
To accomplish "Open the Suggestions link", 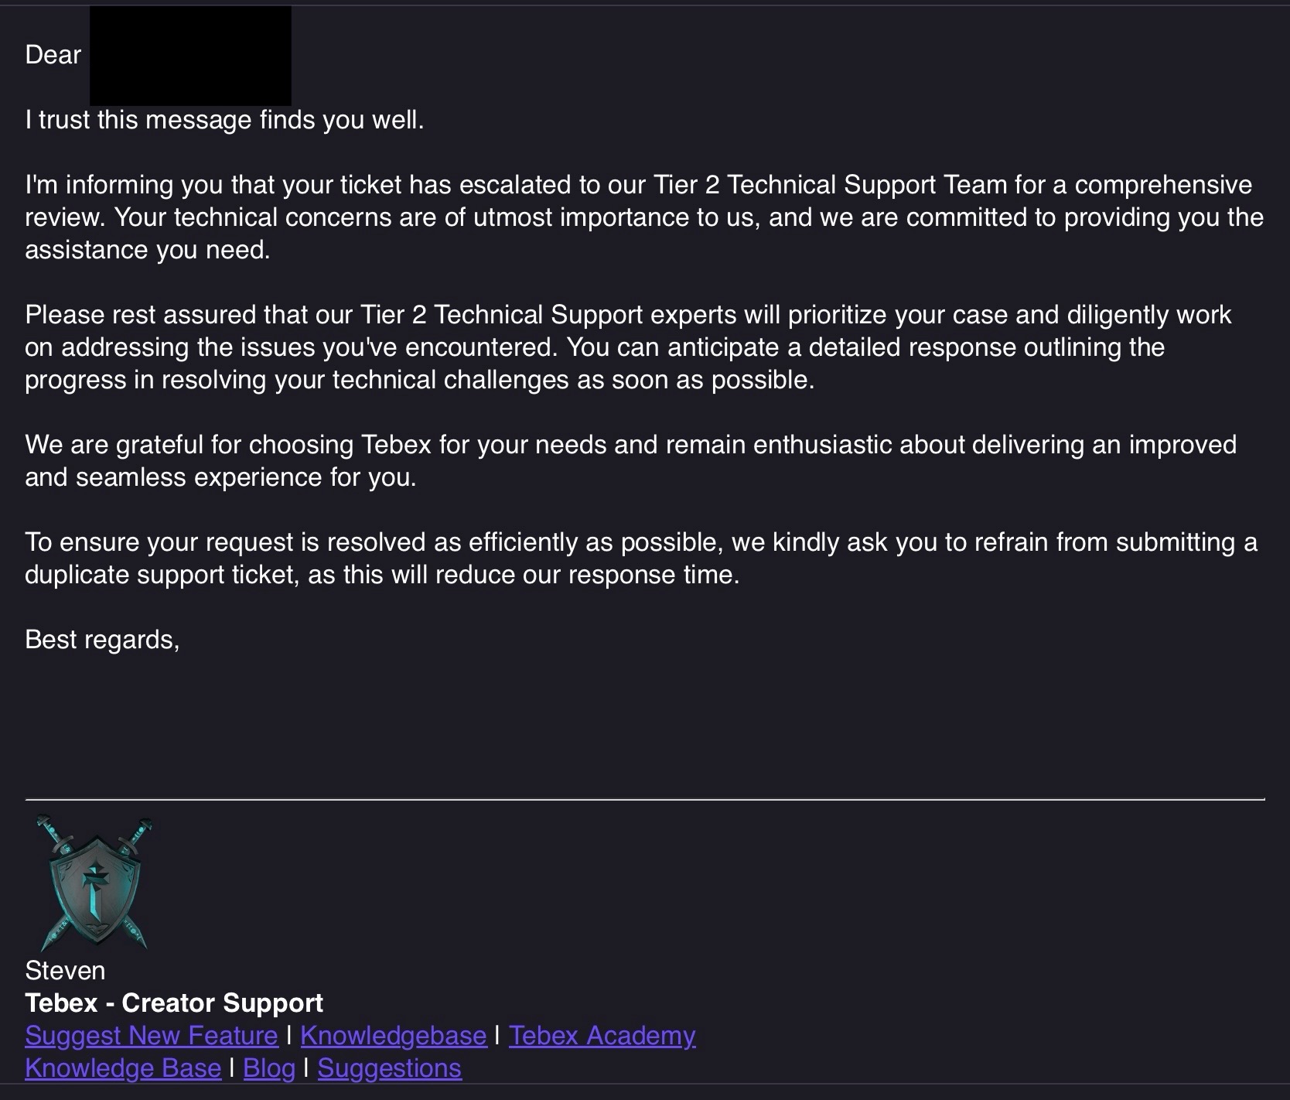I will click(x=389, y=1068).
